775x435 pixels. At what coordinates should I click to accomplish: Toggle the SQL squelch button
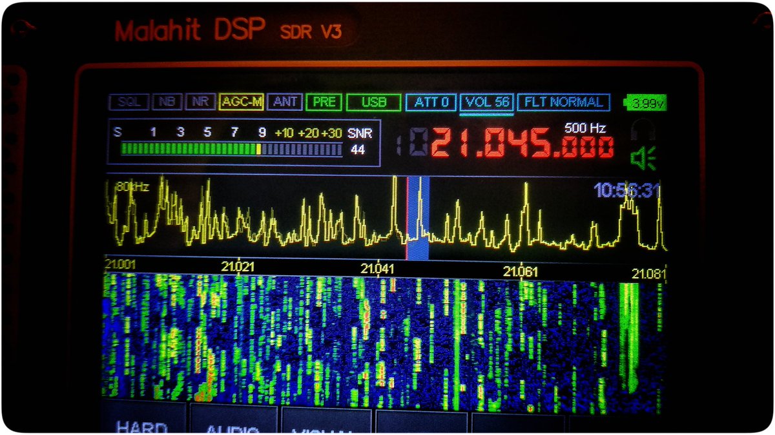[129, 102]
